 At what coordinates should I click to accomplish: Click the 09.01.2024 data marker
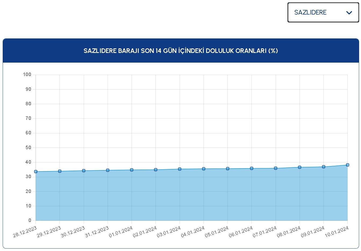pos(324,167)
